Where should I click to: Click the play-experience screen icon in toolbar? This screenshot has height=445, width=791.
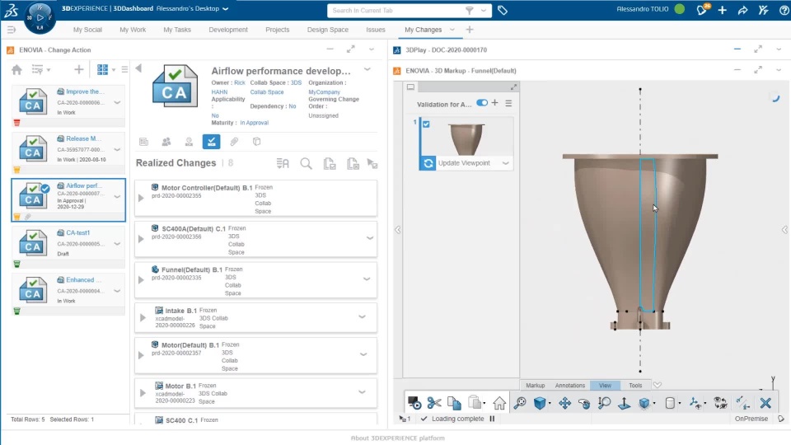[x=414, y=403]
